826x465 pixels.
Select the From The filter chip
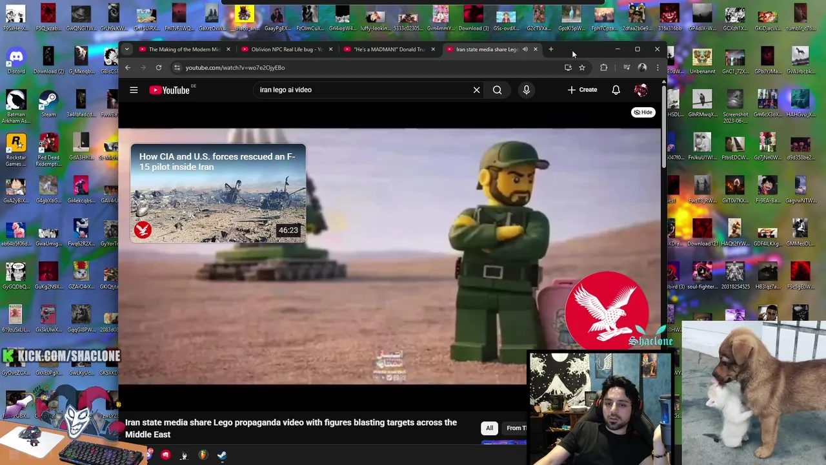[514, 428]
